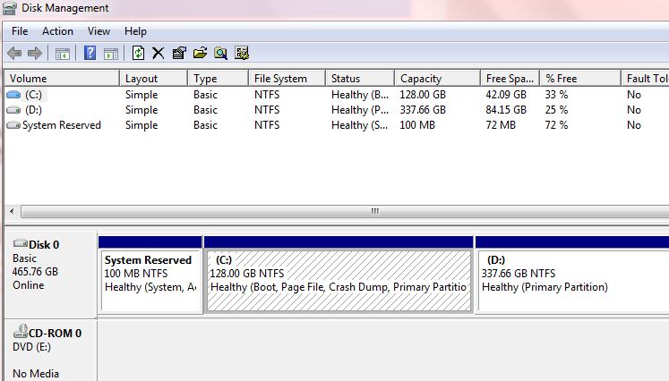Toggle the console tree pane icon

63,54
